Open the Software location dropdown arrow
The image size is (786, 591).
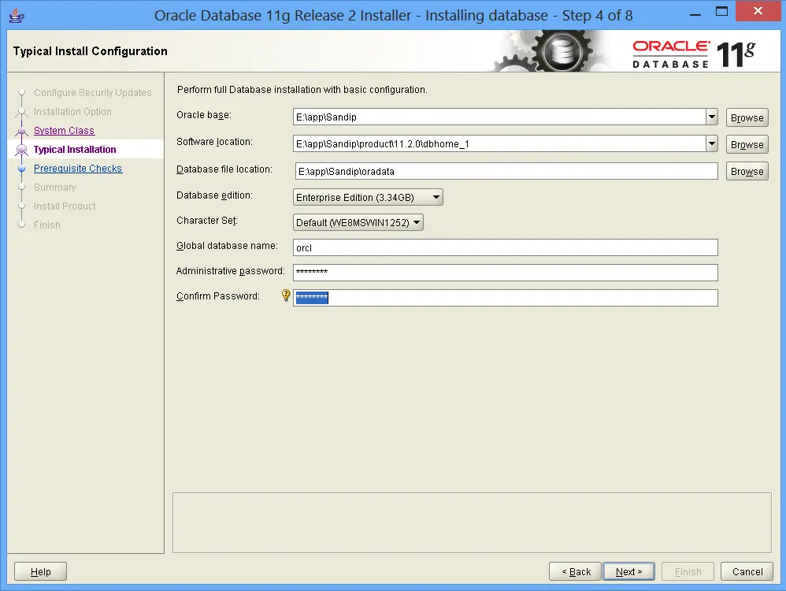[x=712, y=143]
